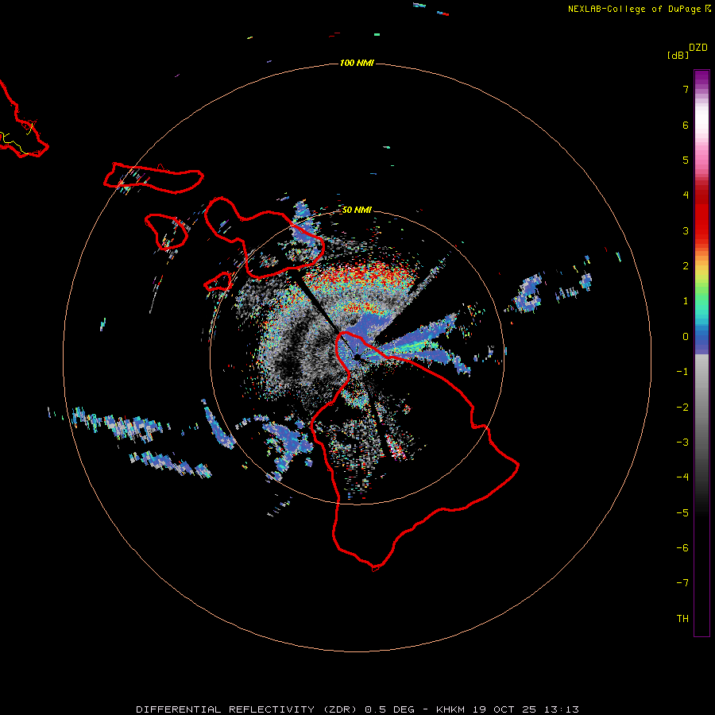Click the 100 NMI range ring label
The width and height of the screenshot is (715, 715).
357,63
